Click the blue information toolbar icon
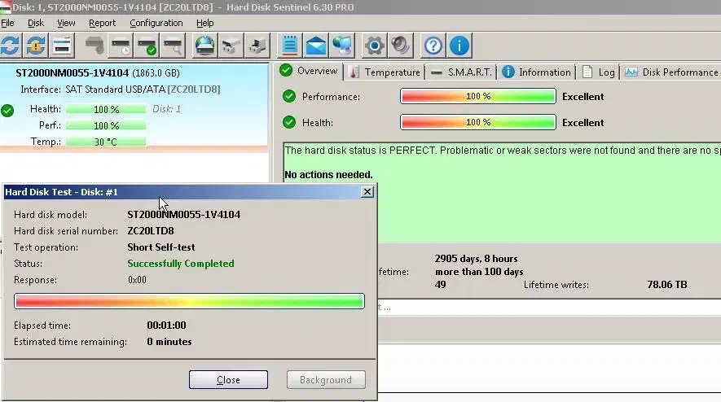 pos(459,45)
